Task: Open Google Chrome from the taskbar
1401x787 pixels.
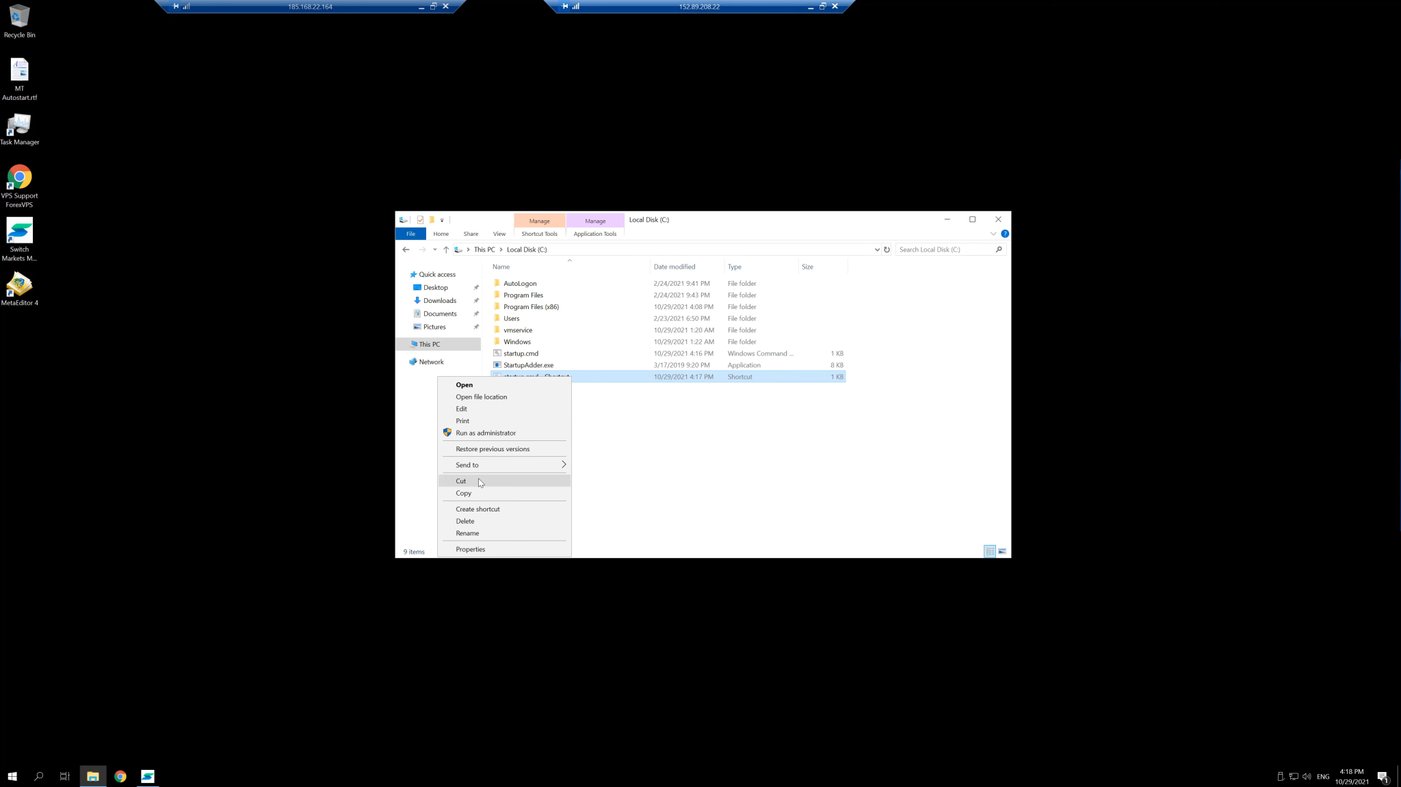Action: point(120,776)
